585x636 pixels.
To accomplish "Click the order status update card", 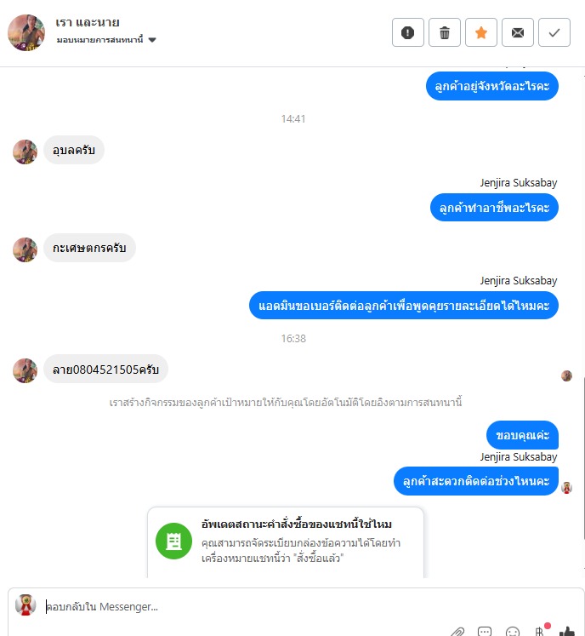I will [286, 541].
